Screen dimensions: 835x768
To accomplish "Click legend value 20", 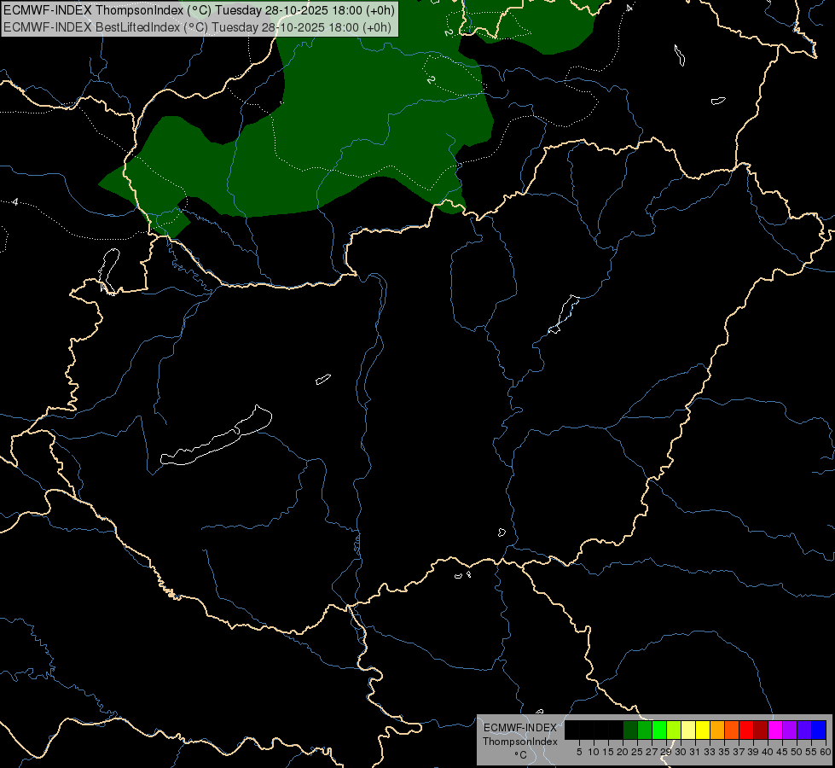I will tap(623, 752).
